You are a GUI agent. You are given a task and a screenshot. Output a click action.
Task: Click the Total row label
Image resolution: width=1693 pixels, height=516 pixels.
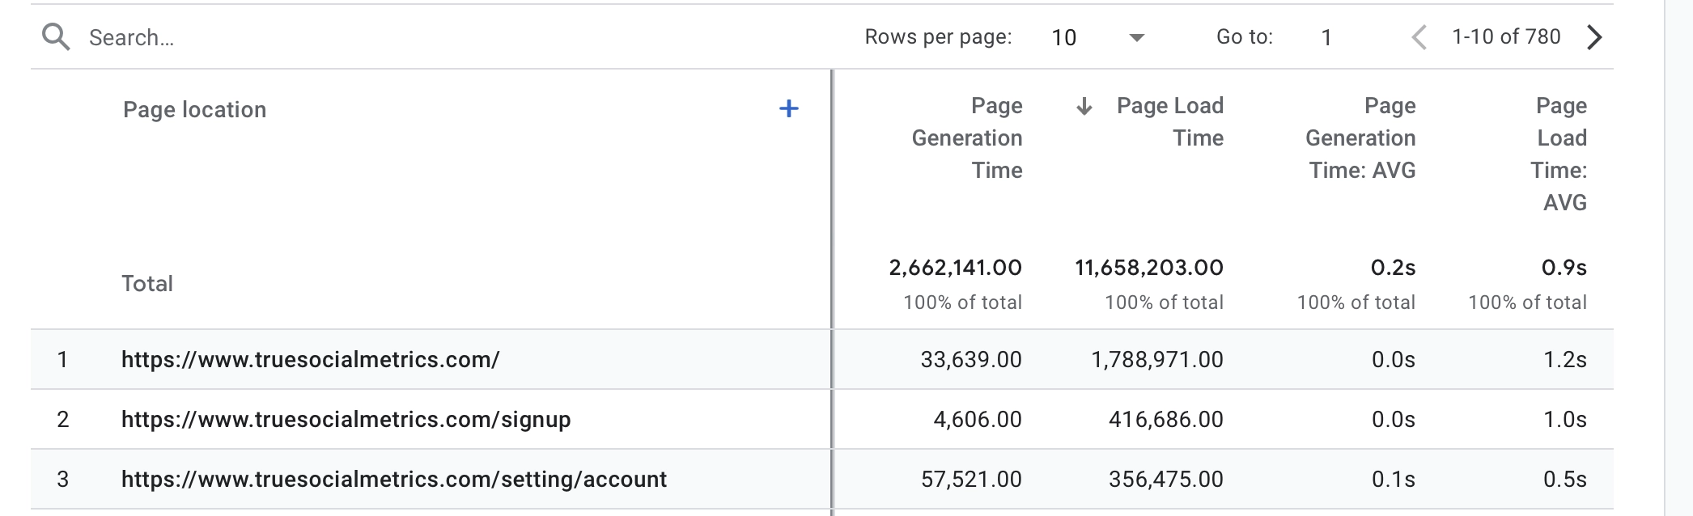pyautogui.click(x=147, y=284)
